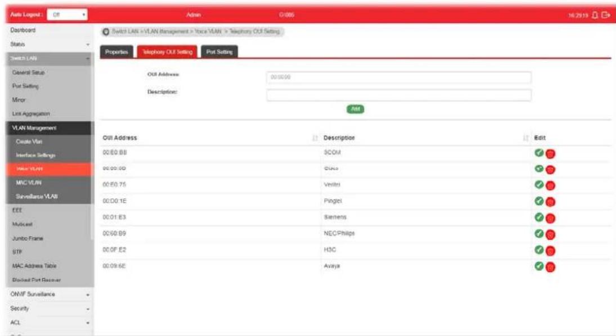This screenshot has width=616, height=336.
Task: Collapse the VLAN Management submenu
Action: pyautogui.click(x=50, y=128)
